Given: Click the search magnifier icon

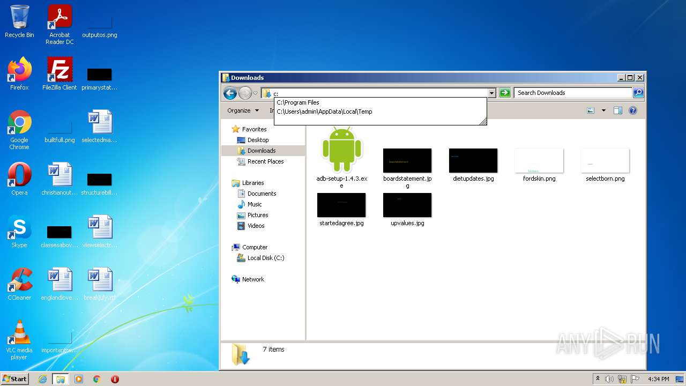Looking at the screenshot, I should coord(638,93).
